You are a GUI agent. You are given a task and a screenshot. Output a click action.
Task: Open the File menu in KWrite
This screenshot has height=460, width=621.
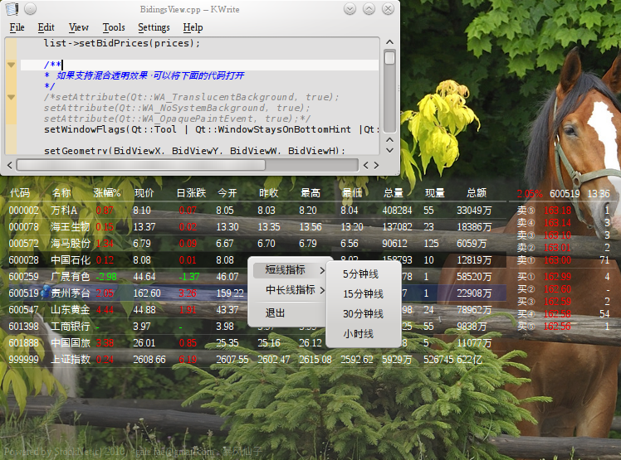point(17,27)
